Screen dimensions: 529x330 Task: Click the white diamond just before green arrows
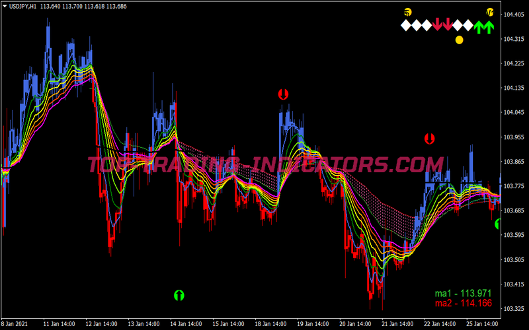pos(468,25)
